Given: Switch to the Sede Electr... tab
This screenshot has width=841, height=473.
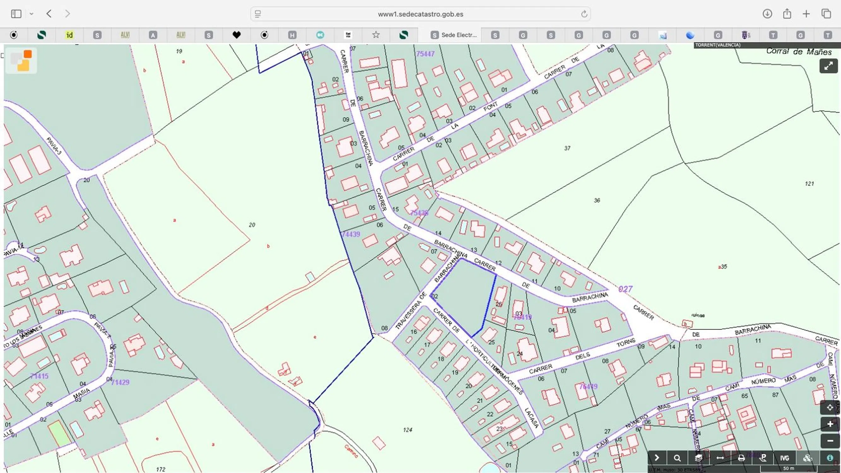Looking at the screenshot, I should [x=454, y=35].
